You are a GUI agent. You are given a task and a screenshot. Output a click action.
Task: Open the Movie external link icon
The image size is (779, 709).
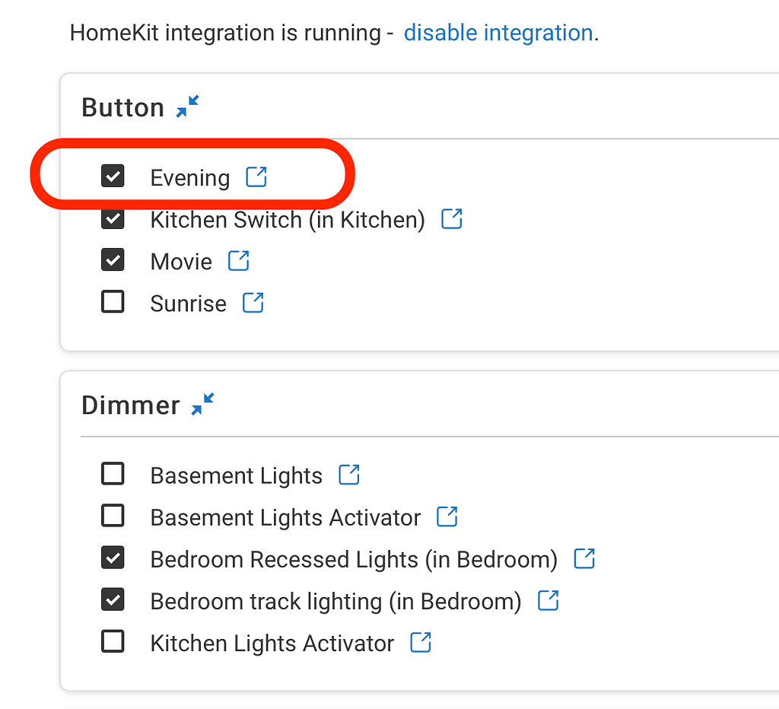coord(239,260)
